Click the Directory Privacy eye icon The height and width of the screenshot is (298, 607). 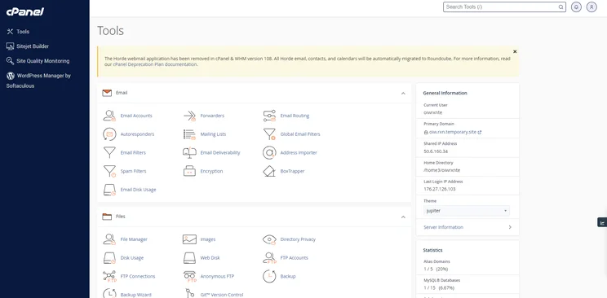(269, 239)
